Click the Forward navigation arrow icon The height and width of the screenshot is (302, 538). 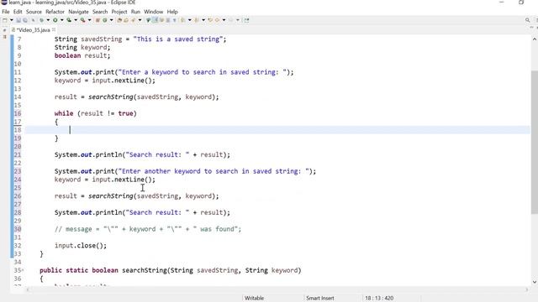click(x=231, y=20)
